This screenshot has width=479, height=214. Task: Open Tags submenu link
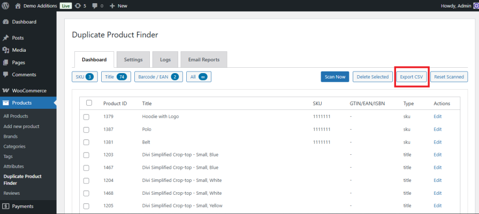pyautogui.click(x=8, y=156)
